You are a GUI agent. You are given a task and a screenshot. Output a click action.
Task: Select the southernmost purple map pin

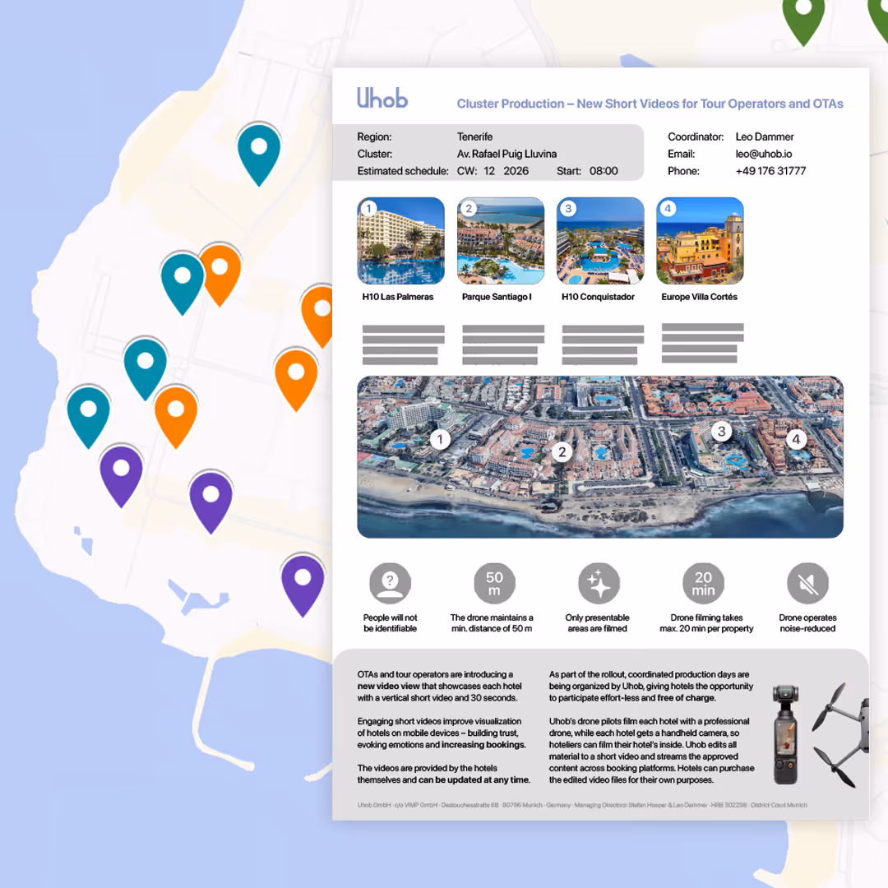[303, 585]
